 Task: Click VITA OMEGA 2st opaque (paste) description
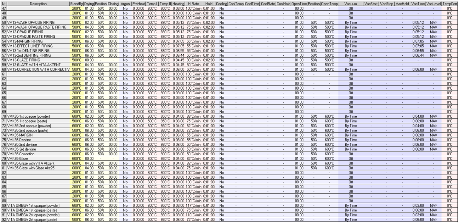32,220
